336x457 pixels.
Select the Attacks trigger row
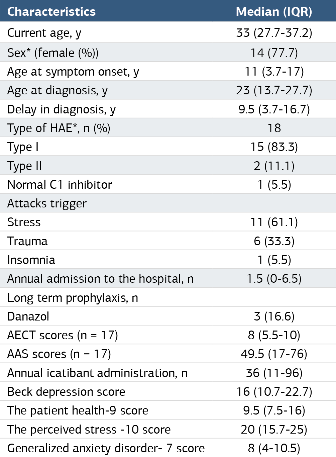click(x=168, y=203)
